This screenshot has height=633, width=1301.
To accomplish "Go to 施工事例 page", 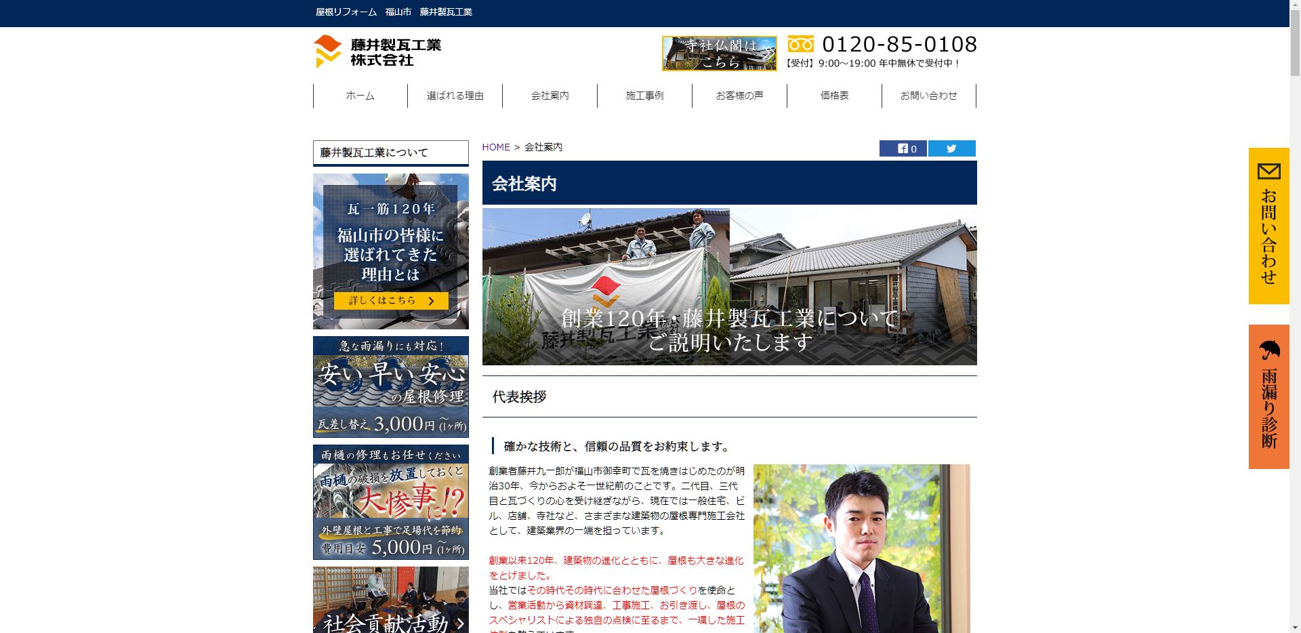I will [644, 96].
